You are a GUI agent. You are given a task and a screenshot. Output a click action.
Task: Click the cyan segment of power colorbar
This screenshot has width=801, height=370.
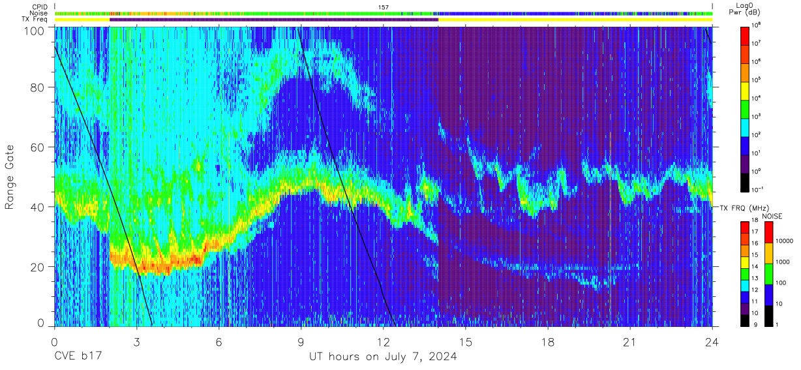pos(745,127)
